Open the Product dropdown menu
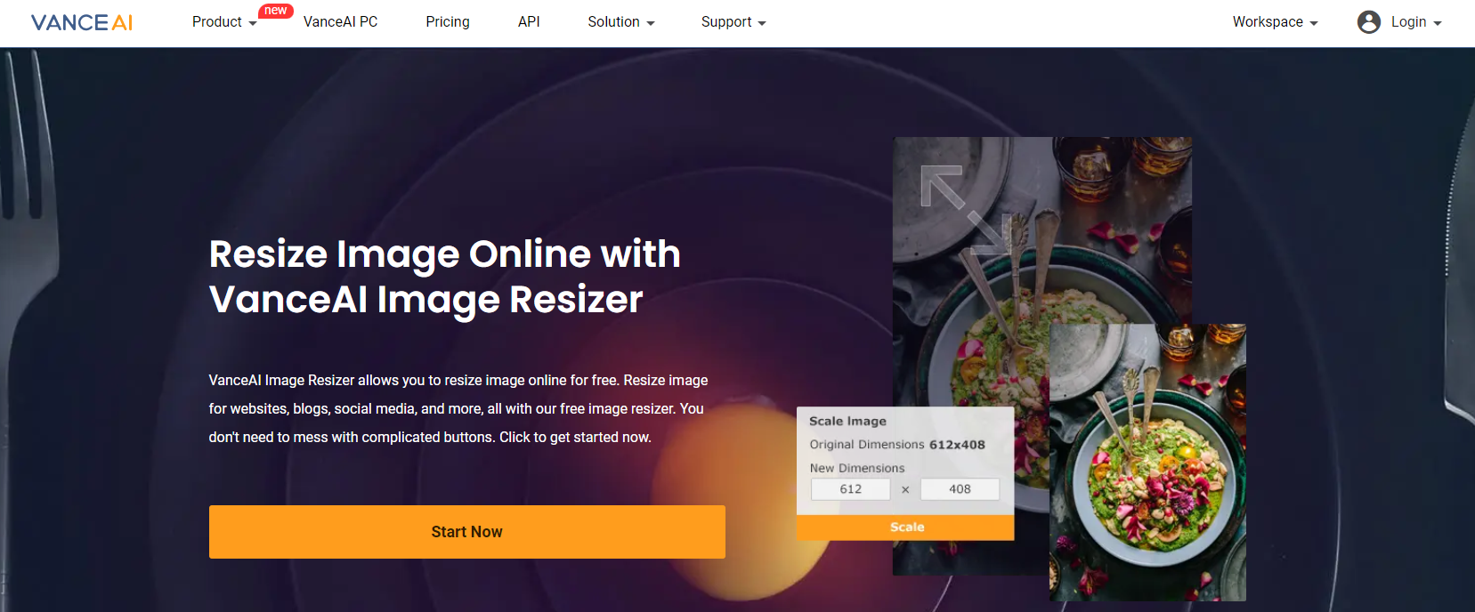1475x612 pixels. tap(224, 22)
